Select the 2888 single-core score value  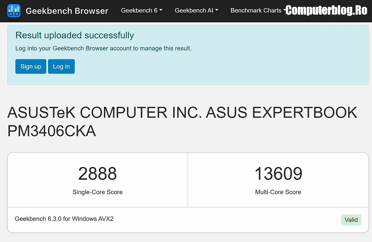97,174
